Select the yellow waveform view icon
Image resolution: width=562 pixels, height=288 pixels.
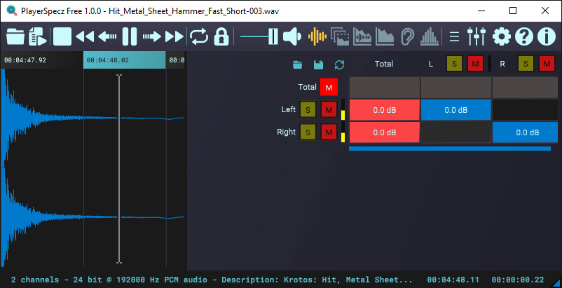coord(317,36)
